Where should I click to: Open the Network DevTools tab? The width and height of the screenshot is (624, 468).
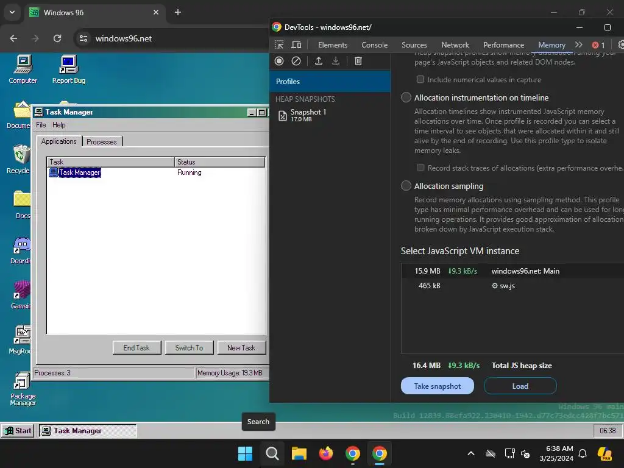455,45
